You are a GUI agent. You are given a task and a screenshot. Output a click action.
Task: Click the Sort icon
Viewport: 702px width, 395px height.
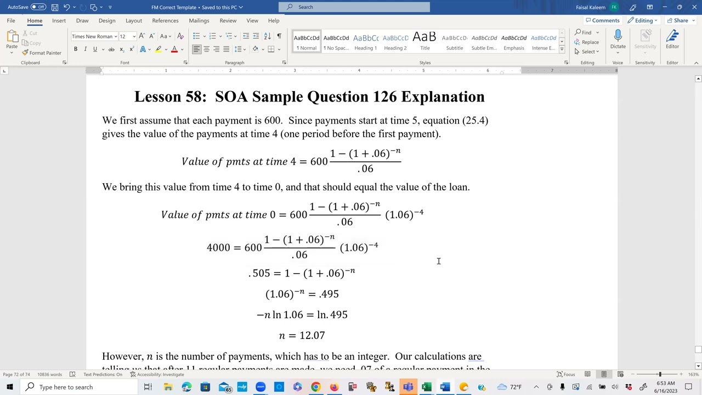[x=267, y=36]
